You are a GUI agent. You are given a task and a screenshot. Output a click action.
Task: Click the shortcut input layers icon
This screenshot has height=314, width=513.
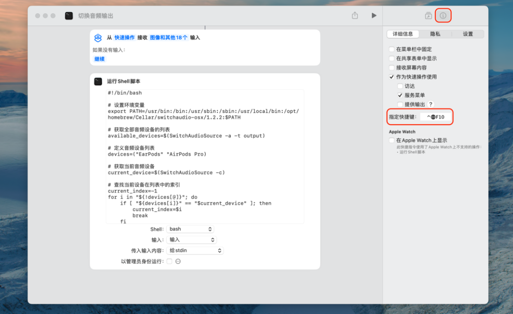pyautogui.click(x=98, y=37)
